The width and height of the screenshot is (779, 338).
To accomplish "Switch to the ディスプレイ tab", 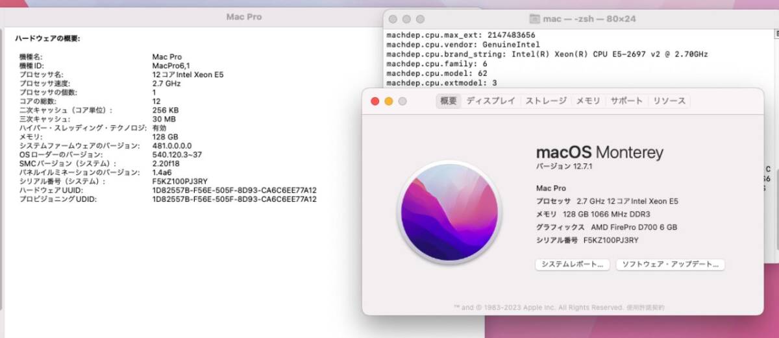I will click(491, 101).
